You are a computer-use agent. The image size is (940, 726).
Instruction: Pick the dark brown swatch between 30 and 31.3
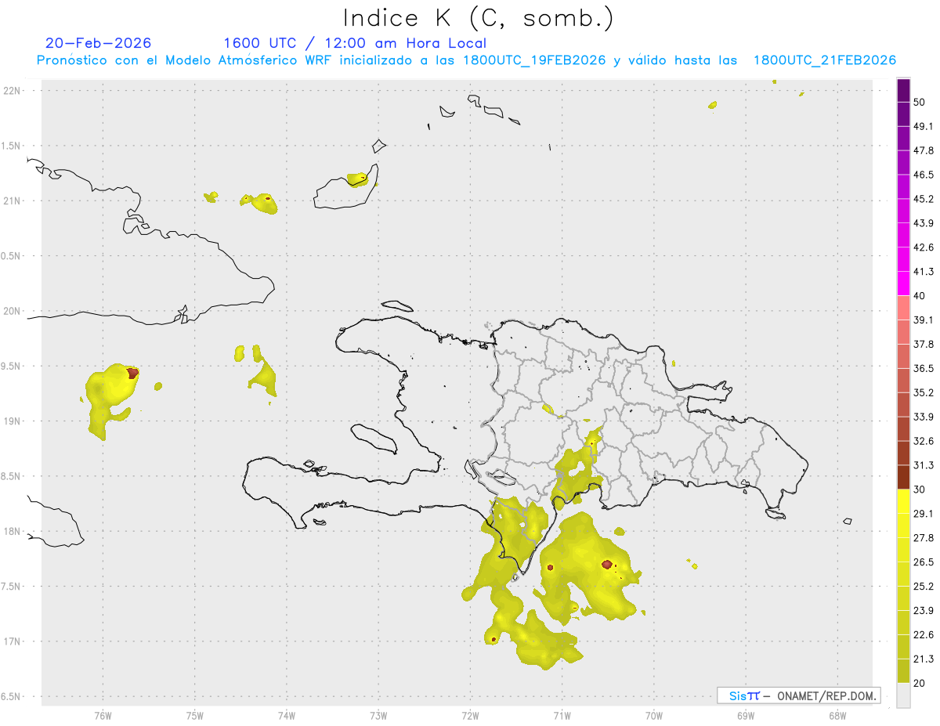tap(903, 477)
